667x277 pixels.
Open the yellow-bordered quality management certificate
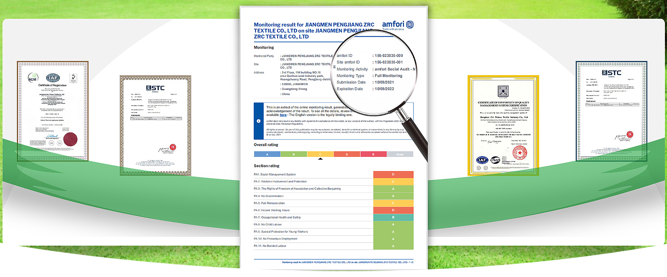503,125
